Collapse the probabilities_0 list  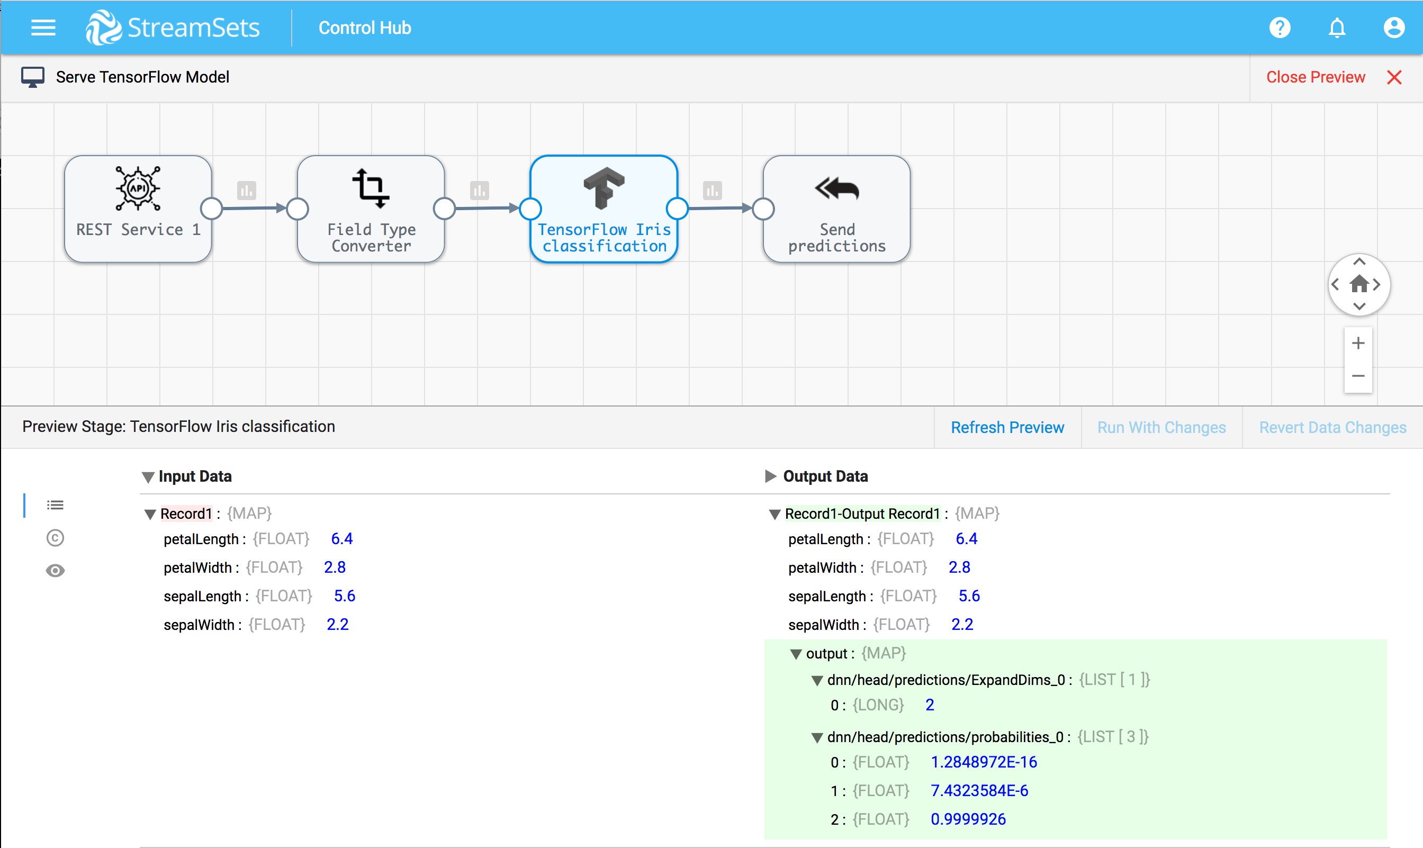tap(817, 738)
